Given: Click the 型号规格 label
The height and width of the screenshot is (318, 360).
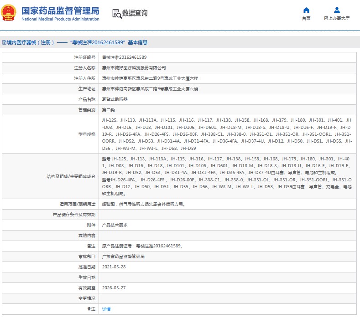Looking at the screenshot, I should (87, 134).
